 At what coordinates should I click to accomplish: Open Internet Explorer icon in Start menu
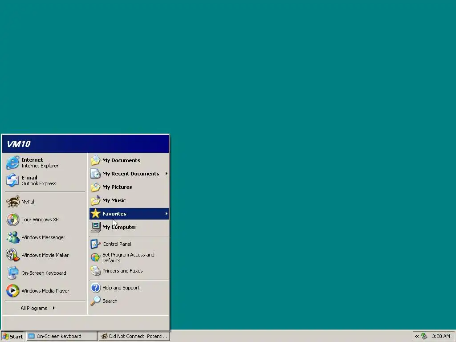pos(12,163)
